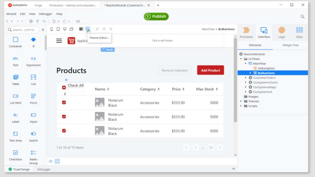Redo the last change
Viewport: 315px width, 177px height.
[64, 21]
